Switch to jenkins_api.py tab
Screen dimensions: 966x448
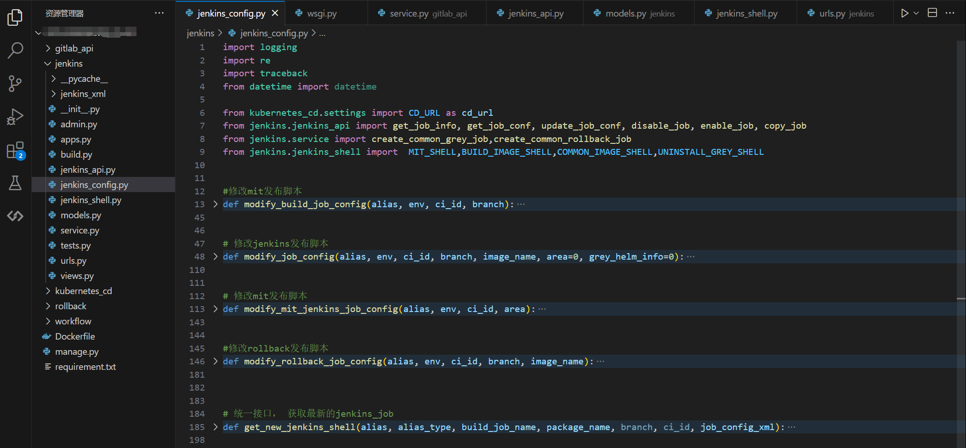[534, 13]
